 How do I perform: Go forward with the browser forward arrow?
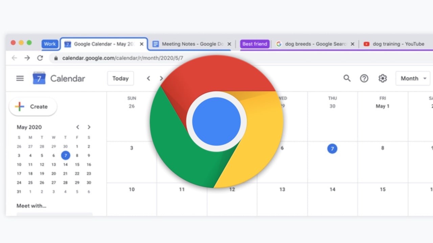tap(27, 58)
